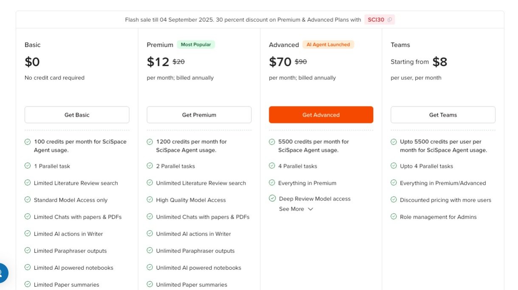This screenshot has height=290, width=518.
Task: Click the Discounted pricing with more users item
Action: tap(445, 200)
